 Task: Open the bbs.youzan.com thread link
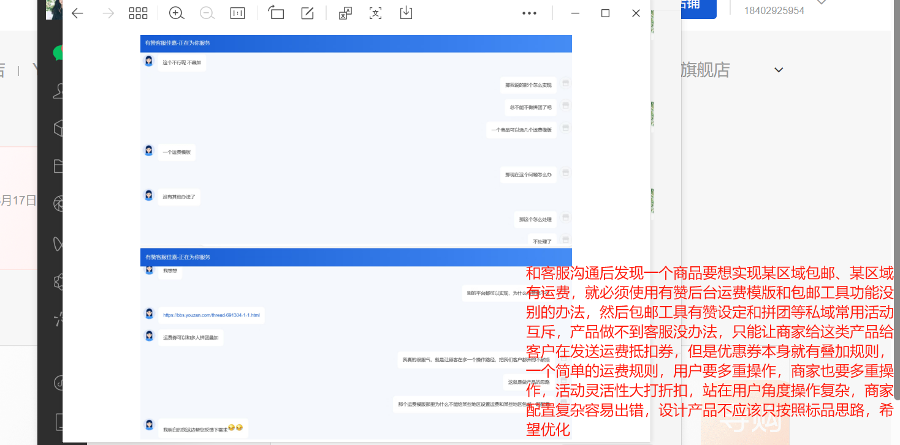211,316
